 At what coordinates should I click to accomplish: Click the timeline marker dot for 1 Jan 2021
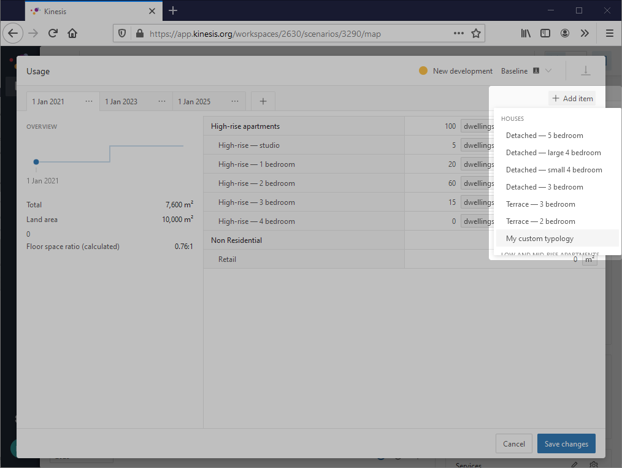click(36, 162)
